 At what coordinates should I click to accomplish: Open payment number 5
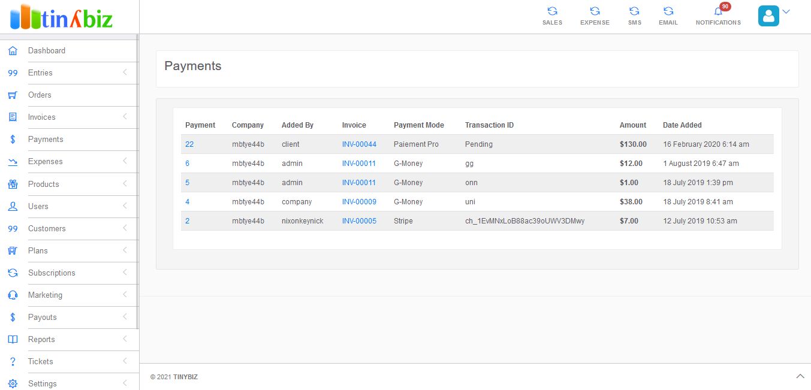tap(187, 183)
